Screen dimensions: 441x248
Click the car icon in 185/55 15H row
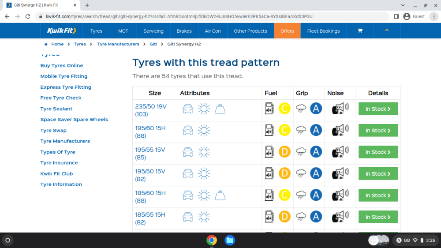[187, 217]
